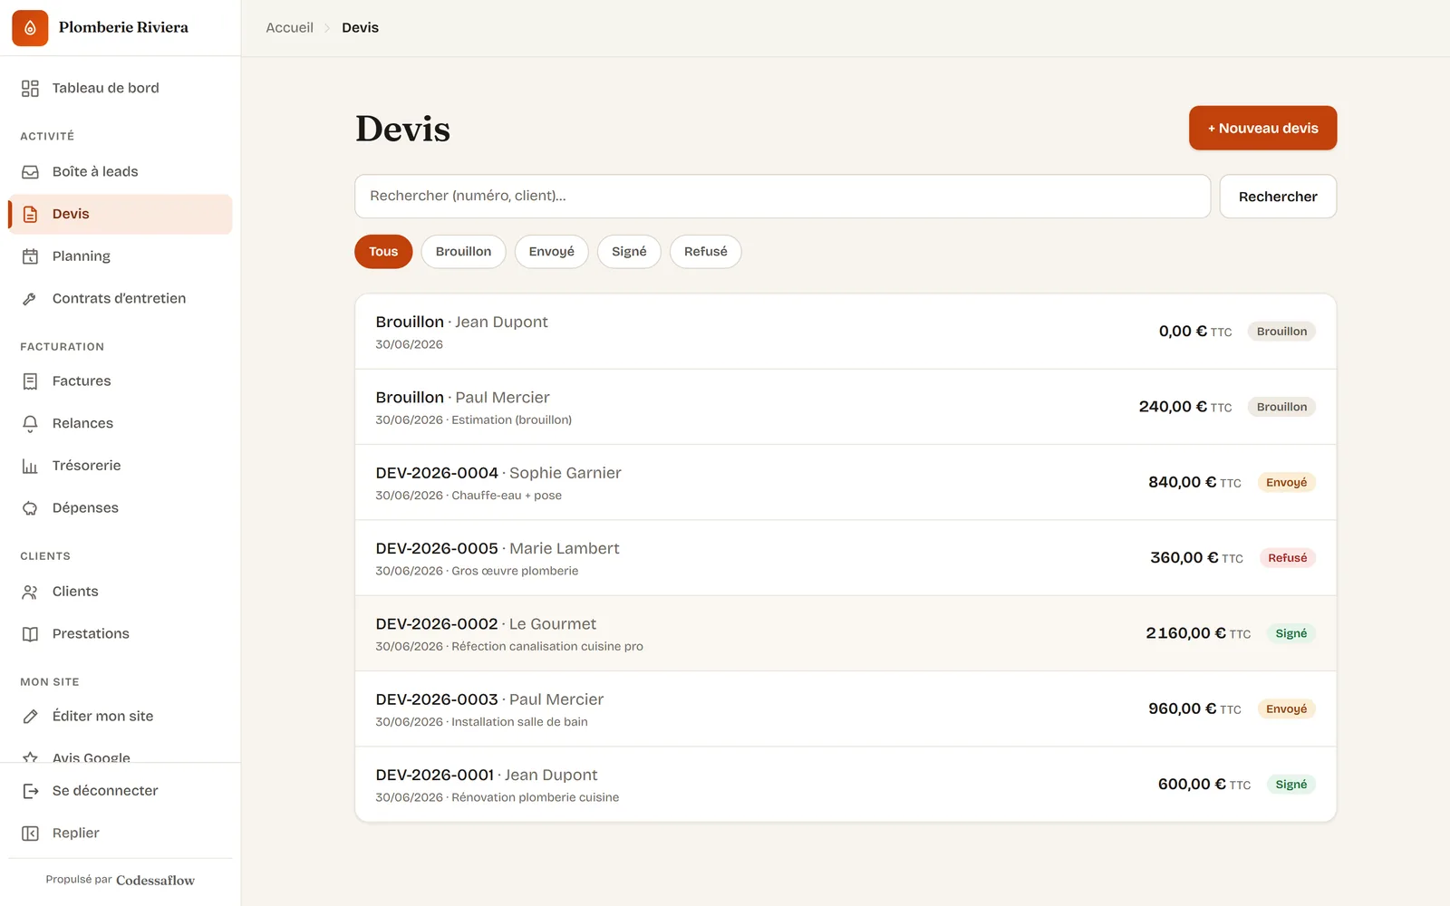This screenshot has height=906, width=1450.
Task: Click the Devis document icon in sidebar
Action: coord(30,215)
